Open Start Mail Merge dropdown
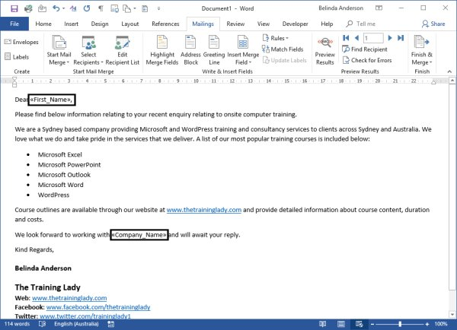This screenshot has width=457, height=330. [59, 50]
